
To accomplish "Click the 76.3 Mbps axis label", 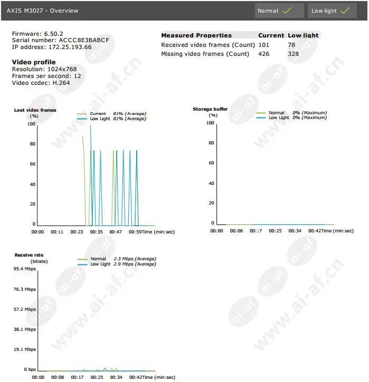I will coord(25,289).
